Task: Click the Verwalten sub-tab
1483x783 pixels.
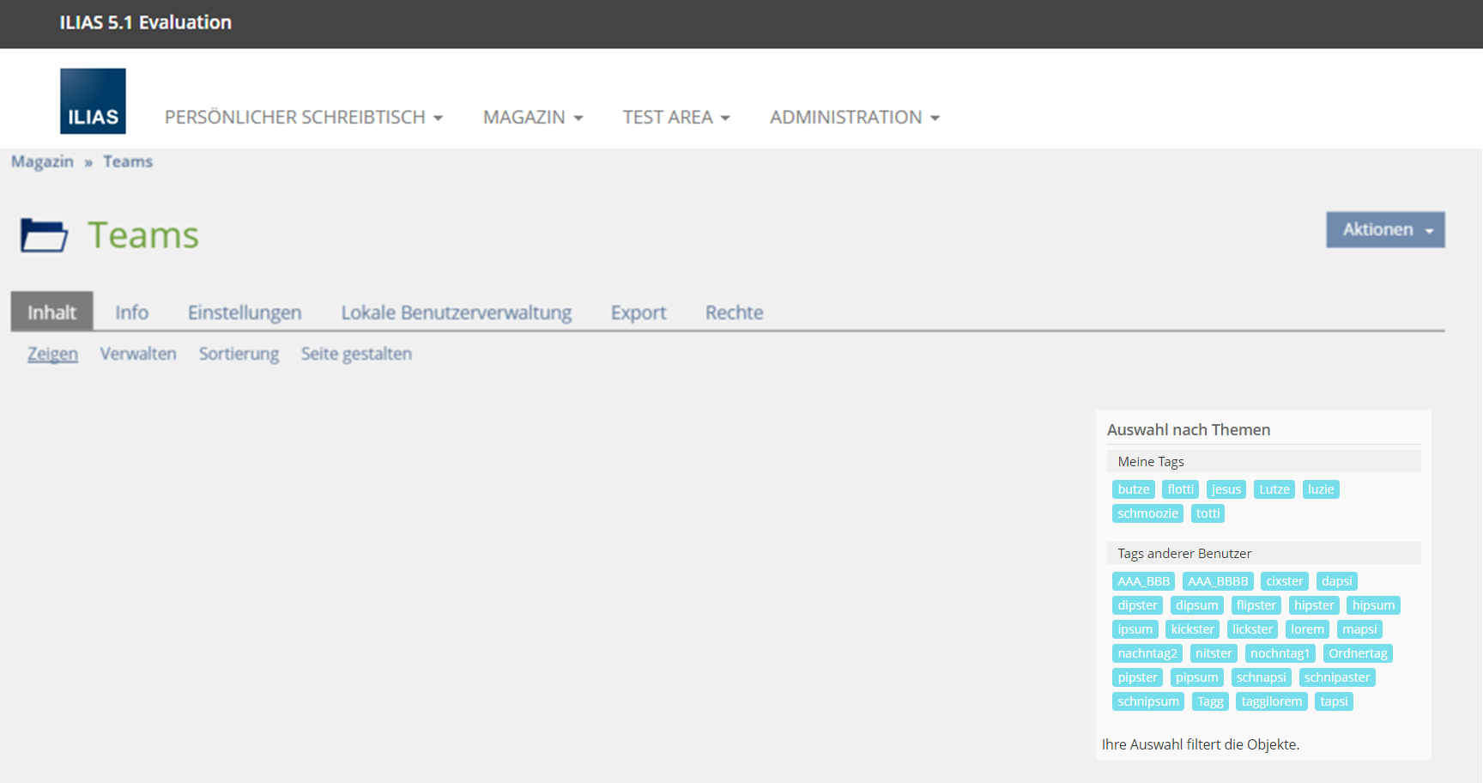Action: tap(138, 354)
